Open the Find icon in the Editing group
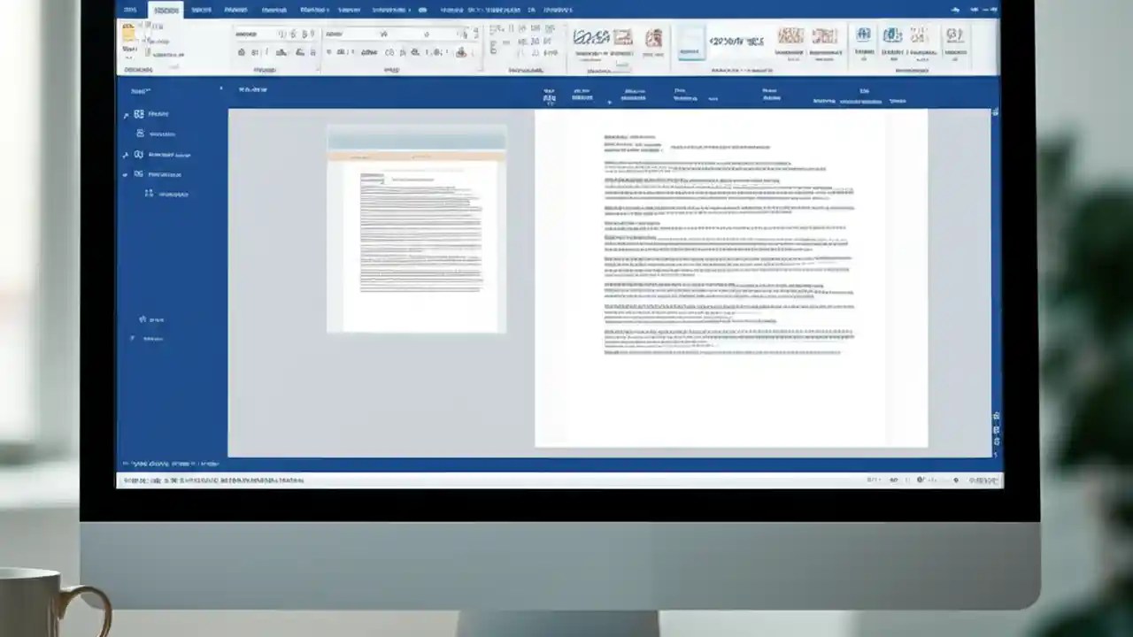This screenshot has height=637, width=1133. [x=953, y=40]
